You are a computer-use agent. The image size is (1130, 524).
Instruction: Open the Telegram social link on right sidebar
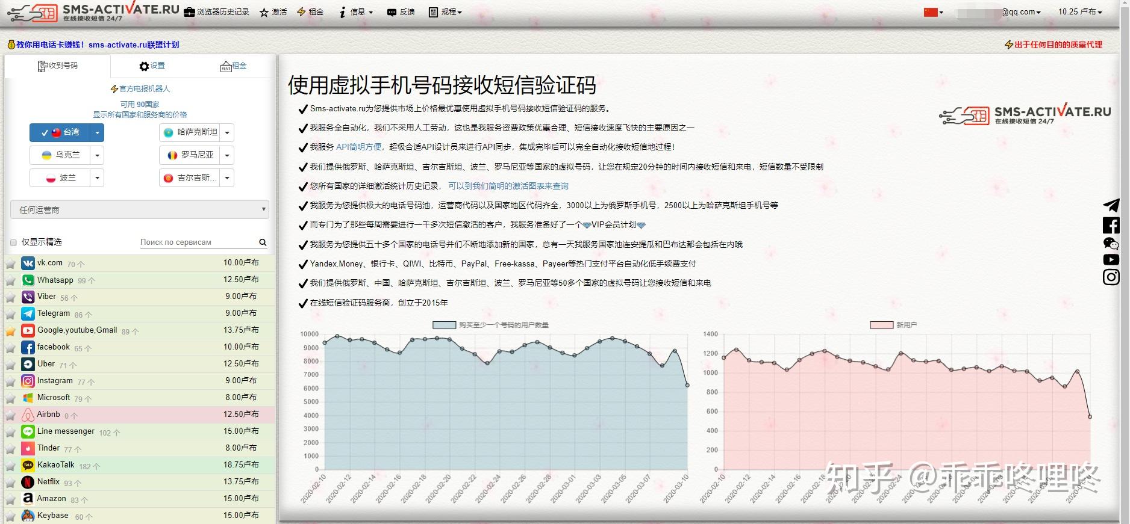click(x=1111, y=206)
